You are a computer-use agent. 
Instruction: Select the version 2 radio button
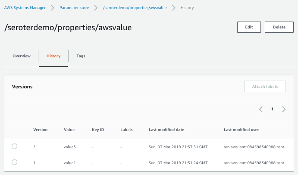[x=14, y=147]
